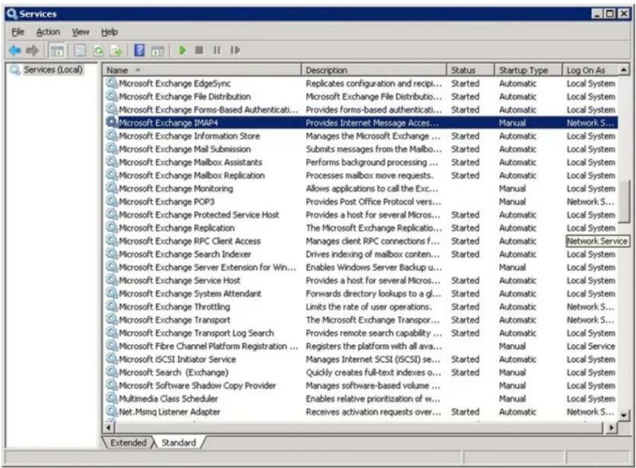Viewport: 636px width, 468px height.
Task: Select Microsoft Exchange Forms-Based Authentication row
Action: click(x=361, y=110)
